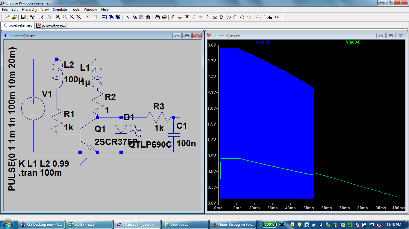Click the 100n value of capacitor C1

186,143
